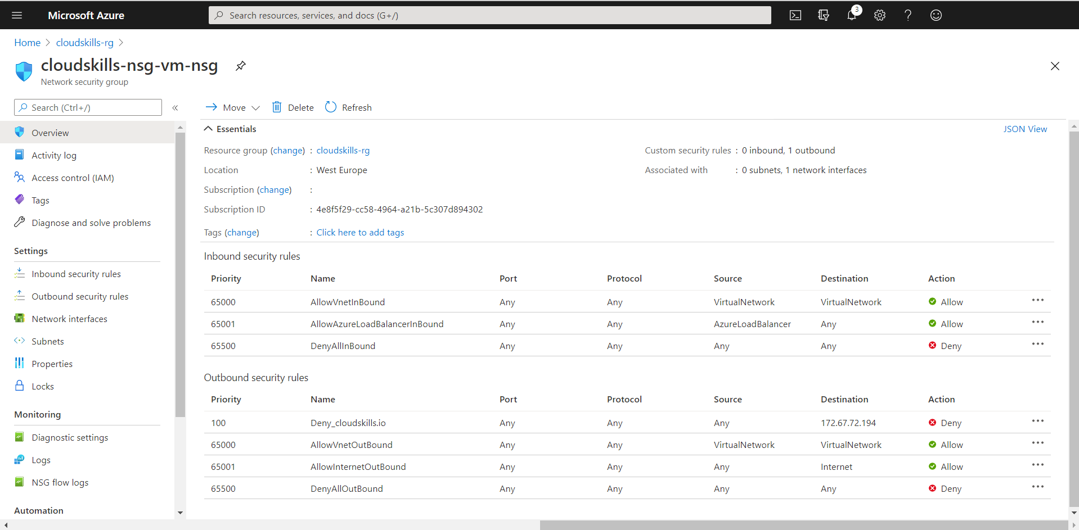Open JSON View link
This screenshot has height=530, width=1079.
click(x=1024, y=129)
